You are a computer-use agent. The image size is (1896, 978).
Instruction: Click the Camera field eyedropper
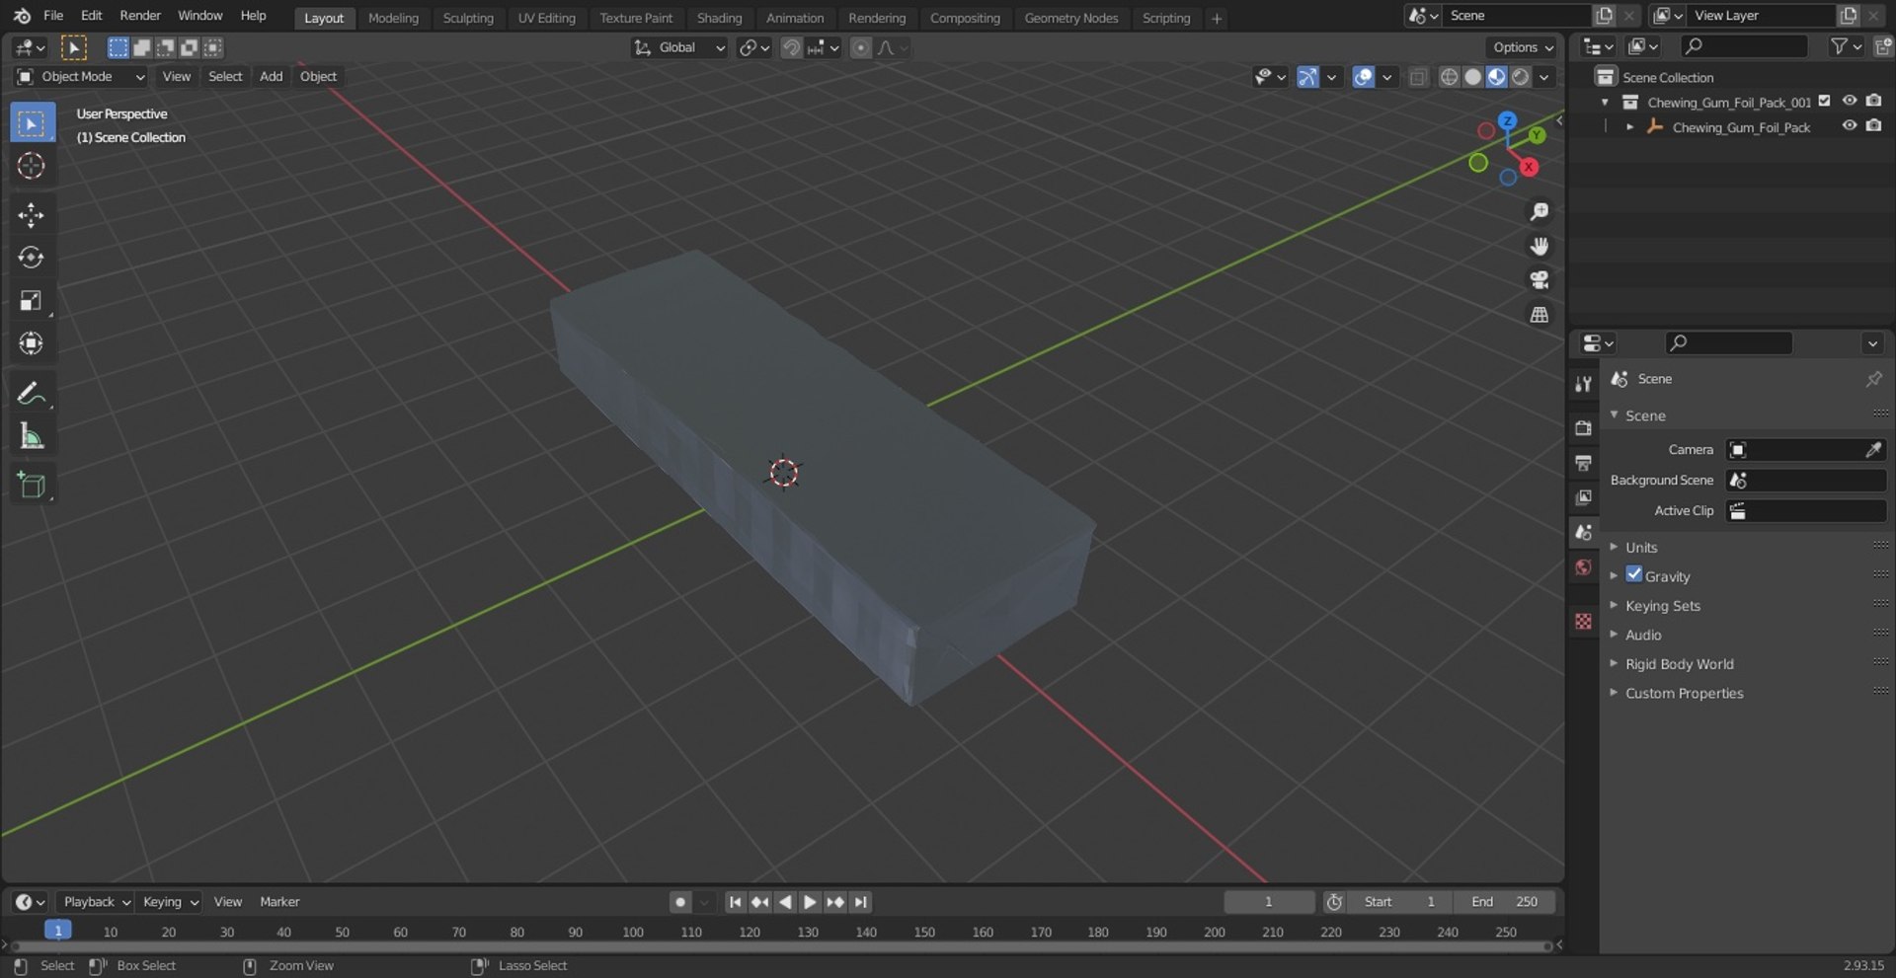tap(1873, 450)
